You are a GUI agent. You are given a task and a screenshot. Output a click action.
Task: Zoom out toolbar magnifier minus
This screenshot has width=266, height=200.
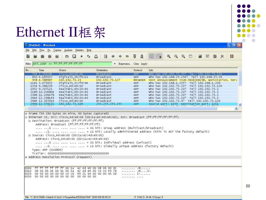coord(176,56)
